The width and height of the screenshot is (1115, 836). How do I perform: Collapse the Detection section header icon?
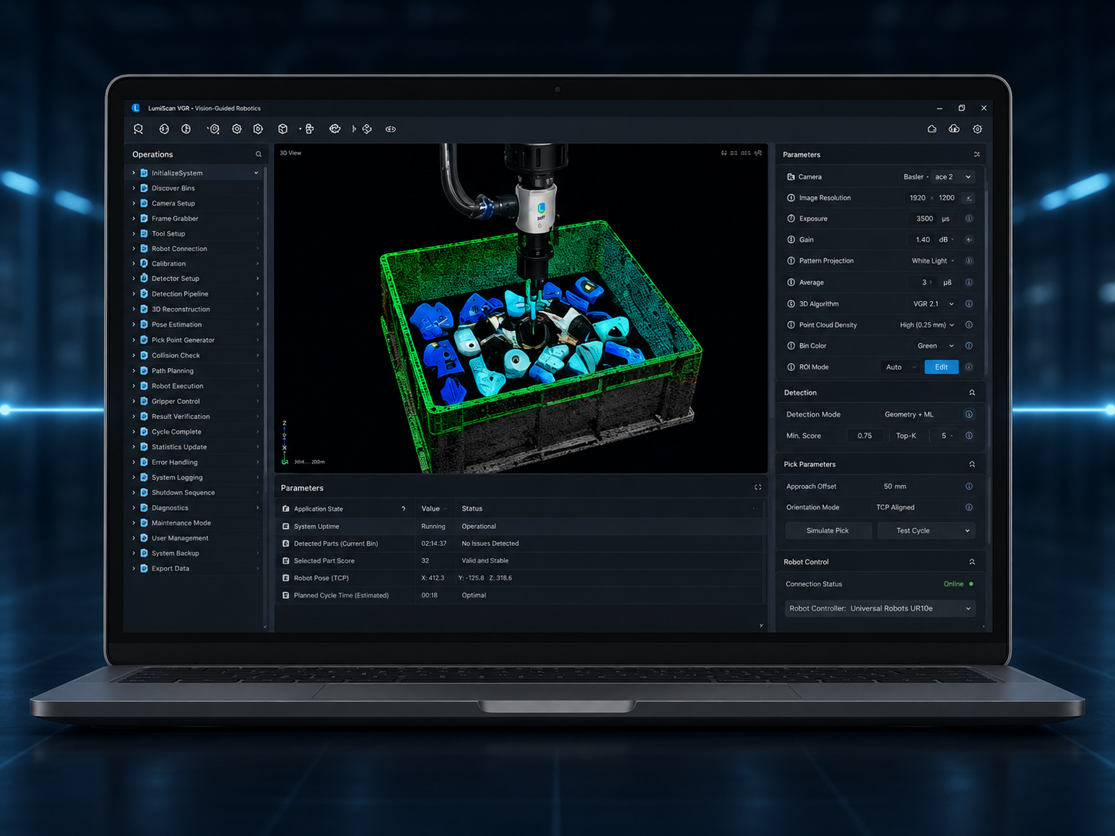[x=972, y=393]
